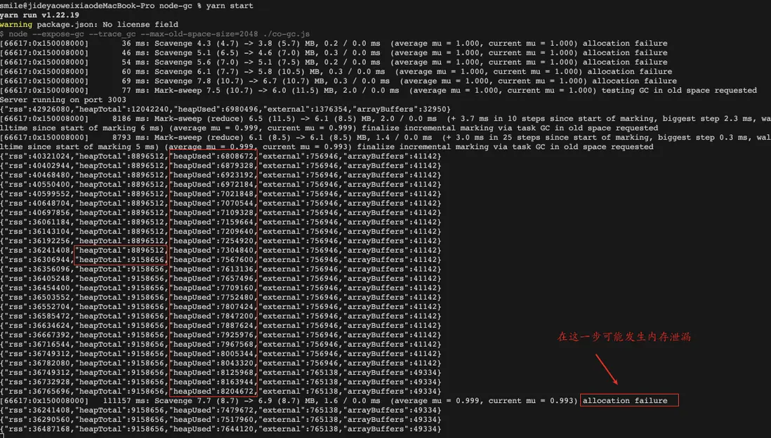Click heapTotal 9158656 in rss 36306944 row

pyautogui.click(x=119, y=260)
